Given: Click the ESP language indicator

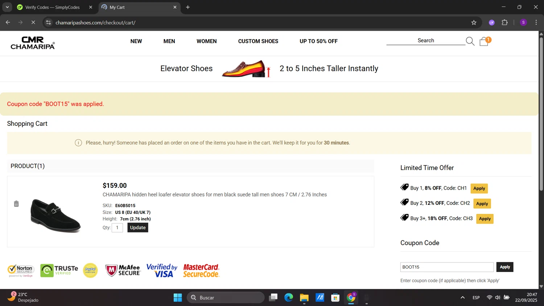Looking at the screenshot, I should 476,298.
